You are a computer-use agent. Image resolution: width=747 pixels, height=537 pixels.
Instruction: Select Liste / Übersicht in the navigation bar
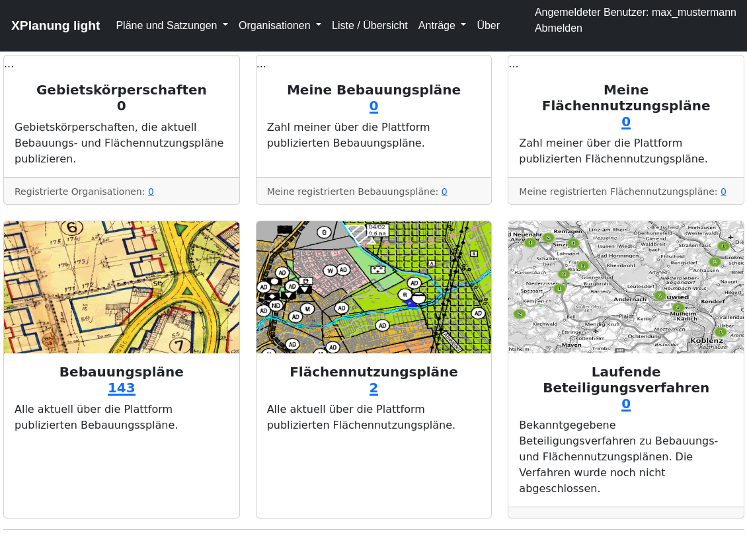[x=370, y=25]
